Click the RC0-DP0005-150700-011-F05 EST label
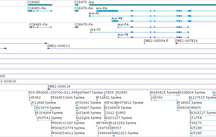The image size is (216, 137). click(x=53, y=93)
